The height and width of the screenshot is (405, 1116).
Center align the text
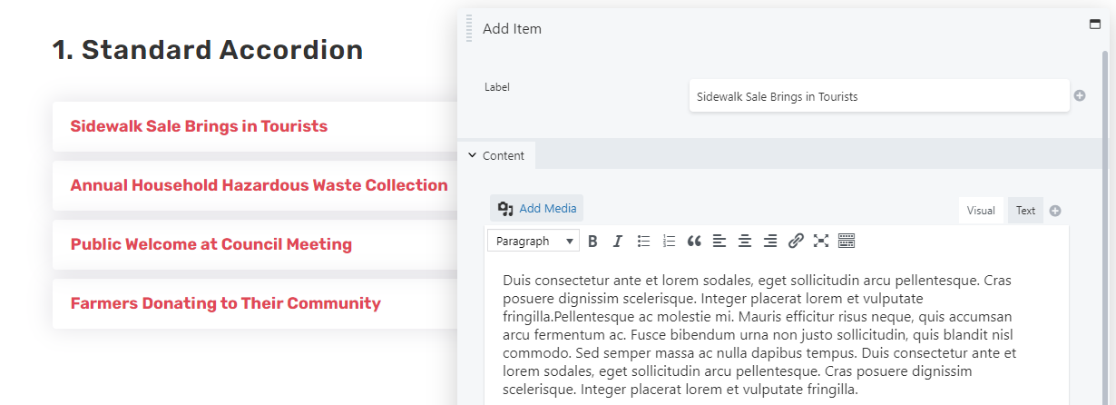(x=745, y=241)
